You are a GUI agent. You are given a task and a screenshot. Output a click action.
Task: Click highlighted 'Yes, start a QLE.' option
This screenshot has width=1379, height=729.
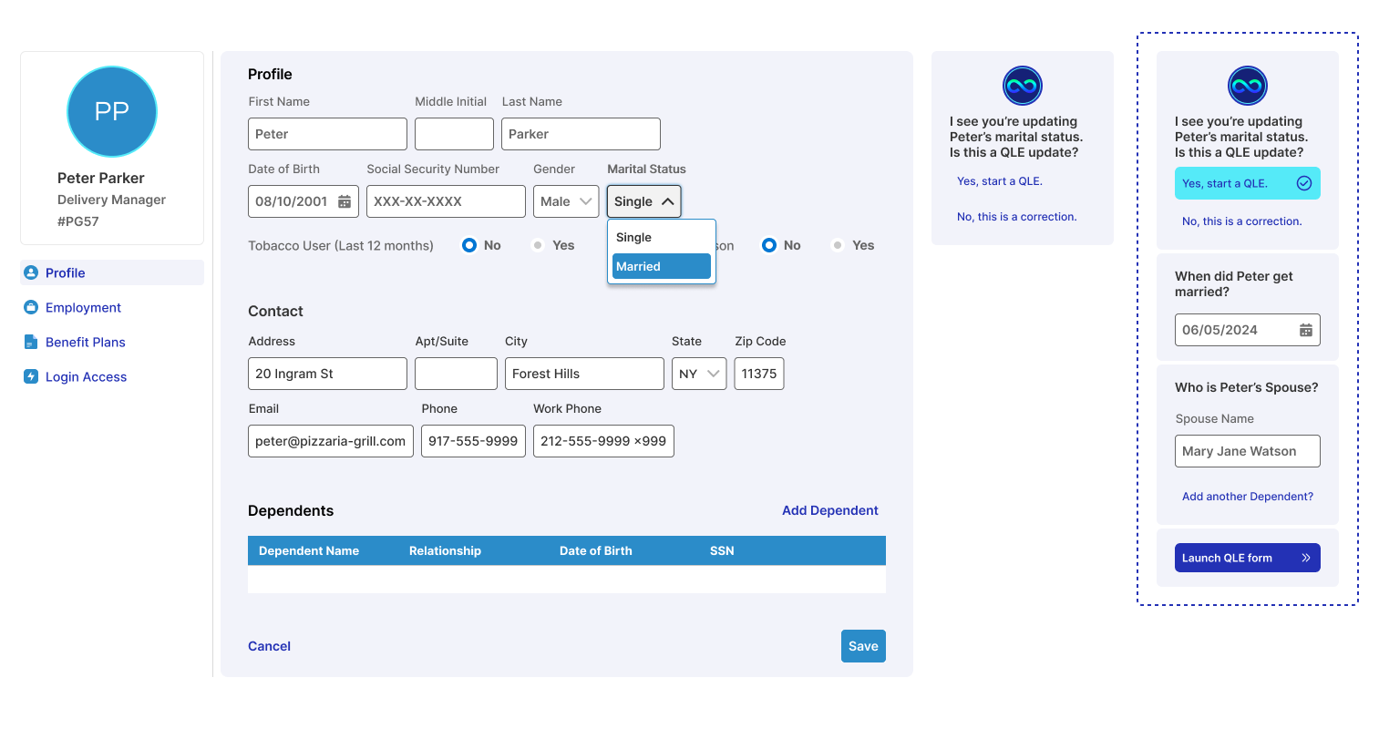(x=1248, y=183)
